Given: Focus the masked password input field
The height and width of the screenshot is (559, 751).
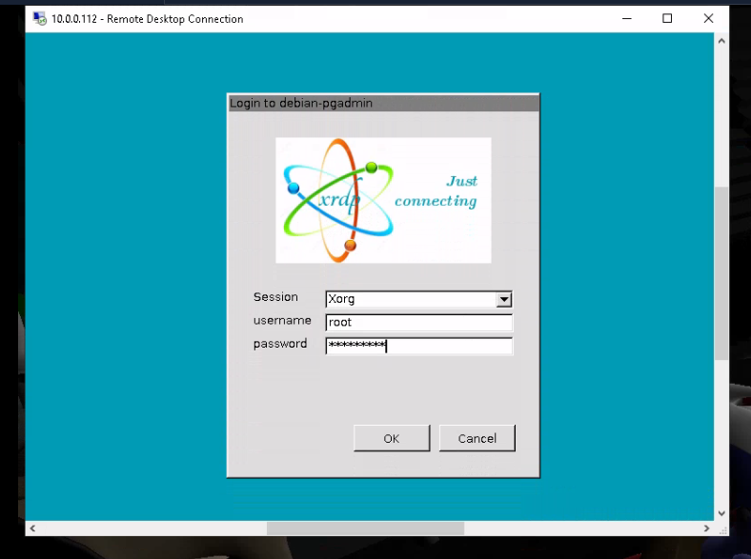Looking at the screenshot, I should (x=418, y=346).
